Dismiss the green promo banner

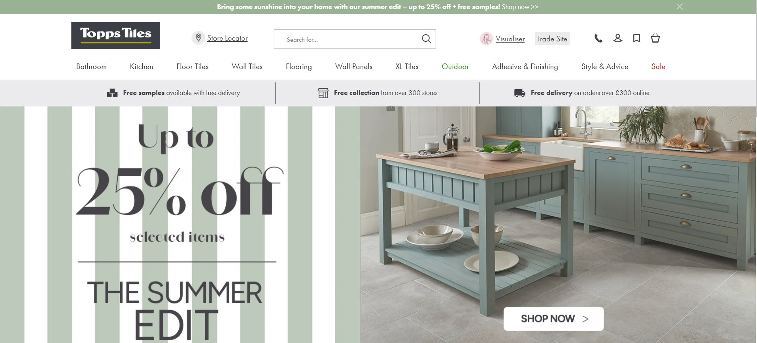[680, 7]
